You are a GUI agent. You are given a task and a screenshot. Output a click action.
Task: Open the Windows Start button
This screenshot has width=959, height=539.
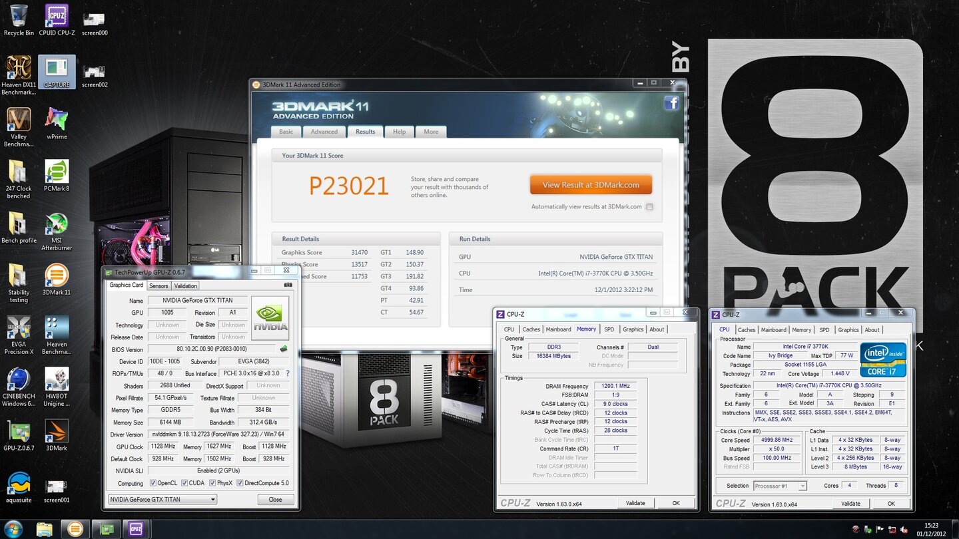13,529
